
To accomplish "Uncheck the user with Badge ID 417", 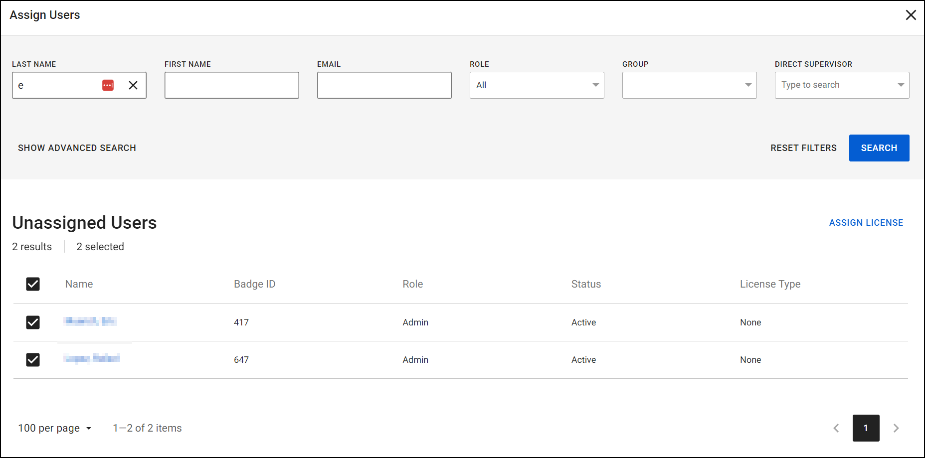I will click(33, 322).
